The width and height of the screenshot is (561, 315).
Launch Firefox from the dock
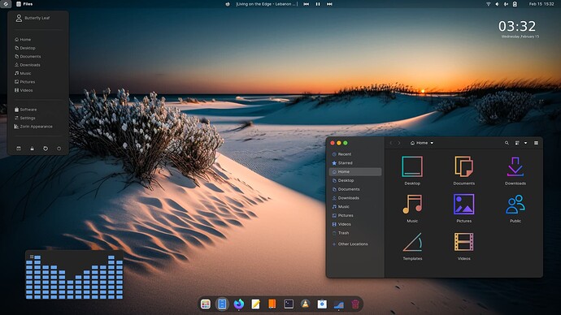pyautogui.click(x=239, y=304)
